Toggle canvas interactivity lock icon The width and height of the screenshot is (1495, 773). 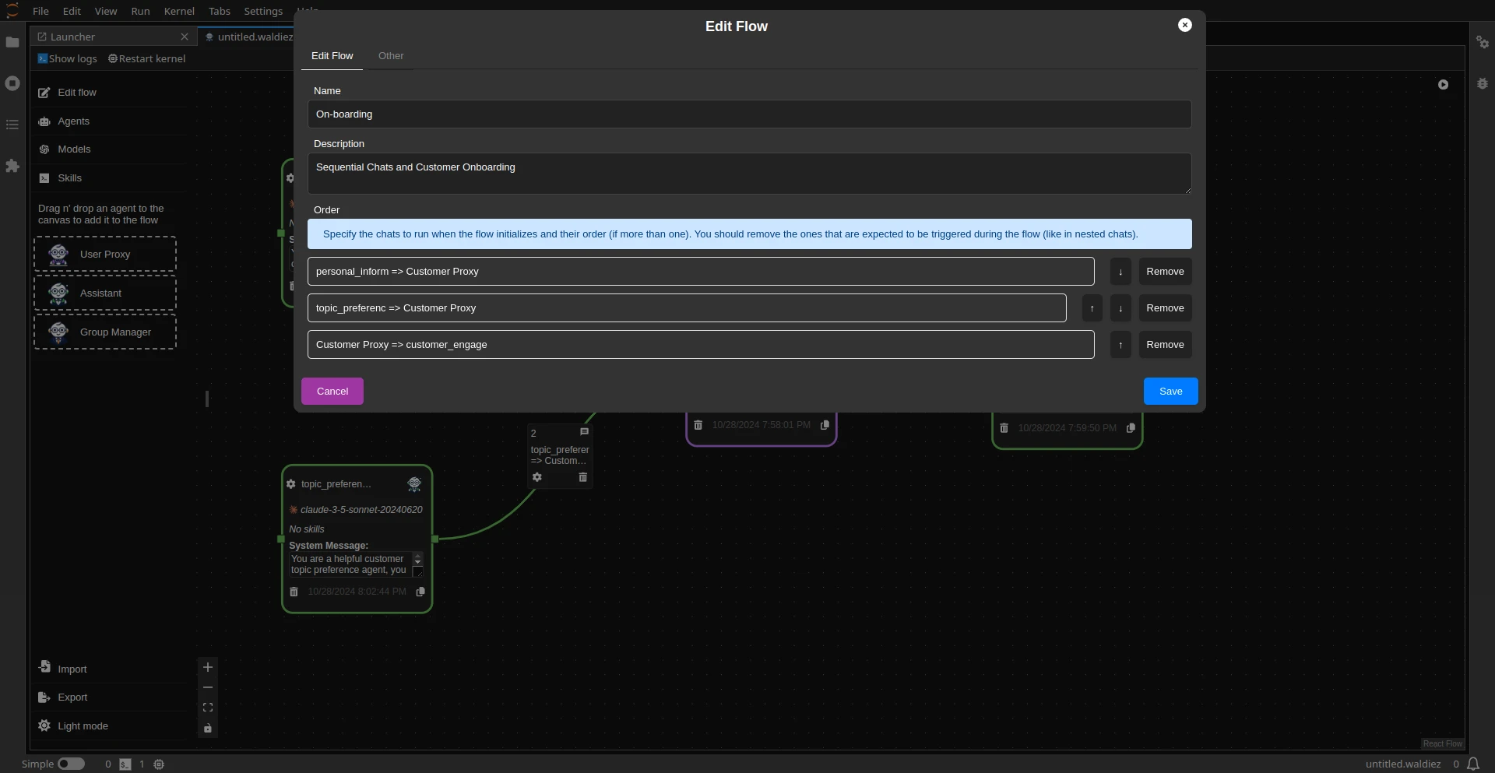[208, 729]
